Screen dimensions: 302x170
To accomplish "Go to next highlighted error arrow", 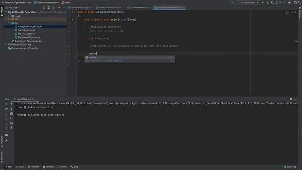I will 296,13.
